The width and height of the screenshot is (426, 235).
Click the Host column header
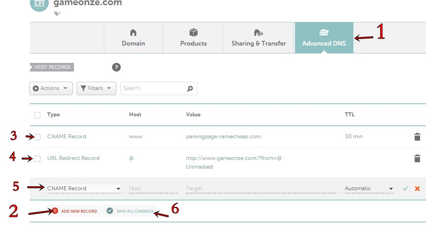(x=135, y=114)
